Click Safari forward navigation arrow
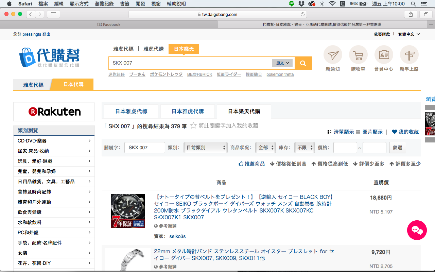The width and height of the screenshot is (435, 272). tap(40, 14)
